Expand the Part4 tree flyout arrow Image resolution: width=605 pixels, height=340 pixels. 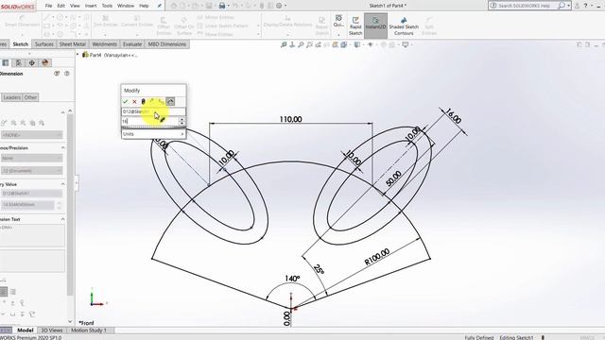click(x=78, y=55)
